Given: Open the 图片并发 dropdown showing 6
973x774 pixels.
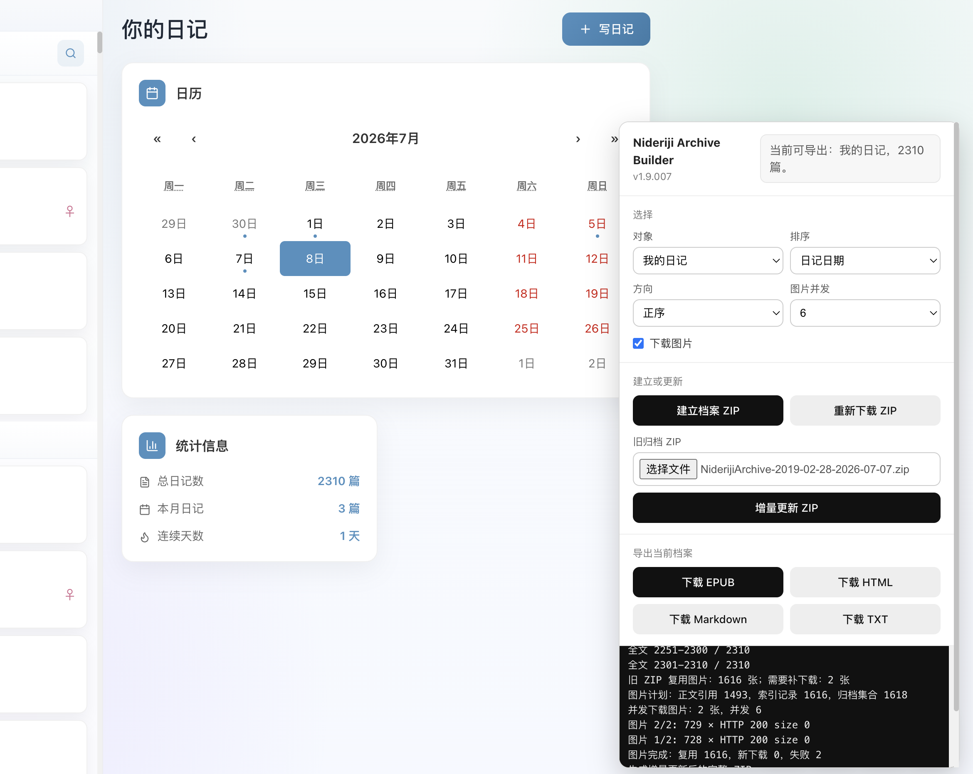Looking at the screenshot, I should pos(865,313).
